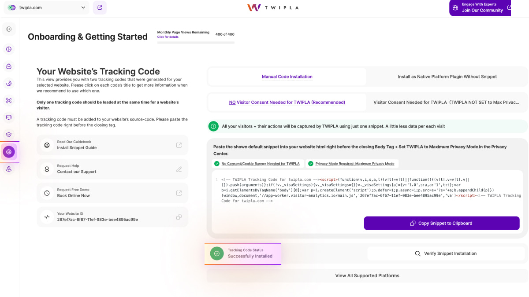Open the pie chart statistics sidebar icon
The image size is (529, 297).
[x=9, y=49]
